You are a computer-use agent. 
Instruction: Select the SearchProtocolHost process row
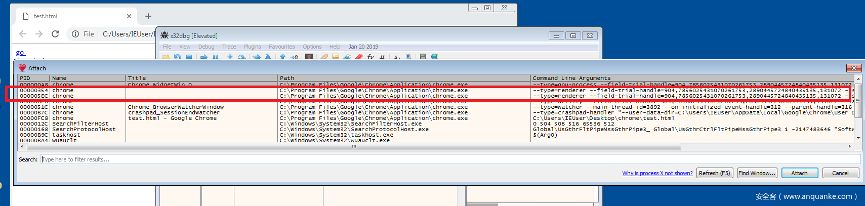tap(436, 129)
